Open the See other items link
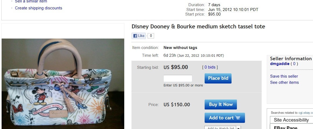Viewport: 313px width, 129px height. tap(284, 82)
